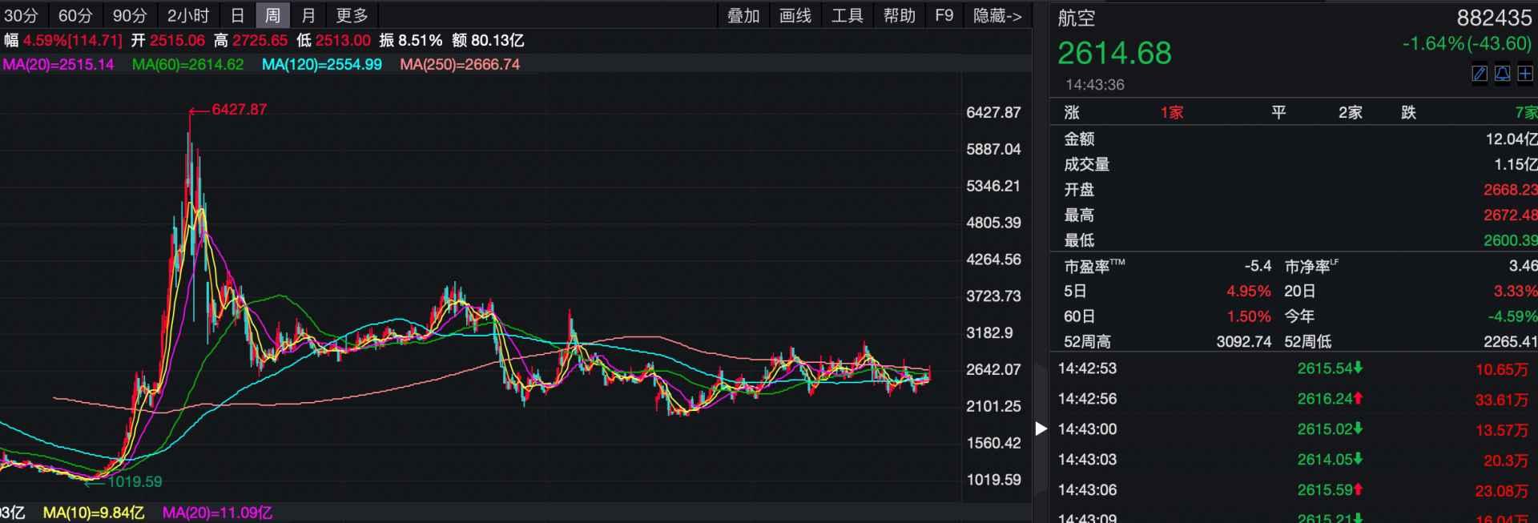Open the 画线 drawing tools menu
This screenshot has height=523, width=1538.
tap(795, 15)
